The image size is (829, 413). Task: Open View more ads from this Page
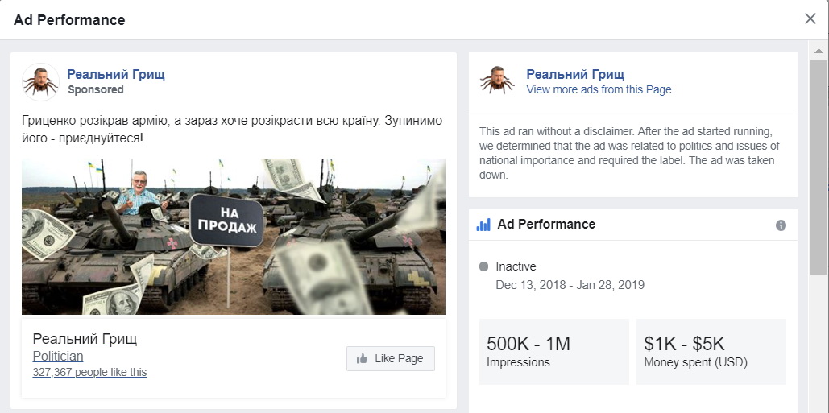(599, 89)
